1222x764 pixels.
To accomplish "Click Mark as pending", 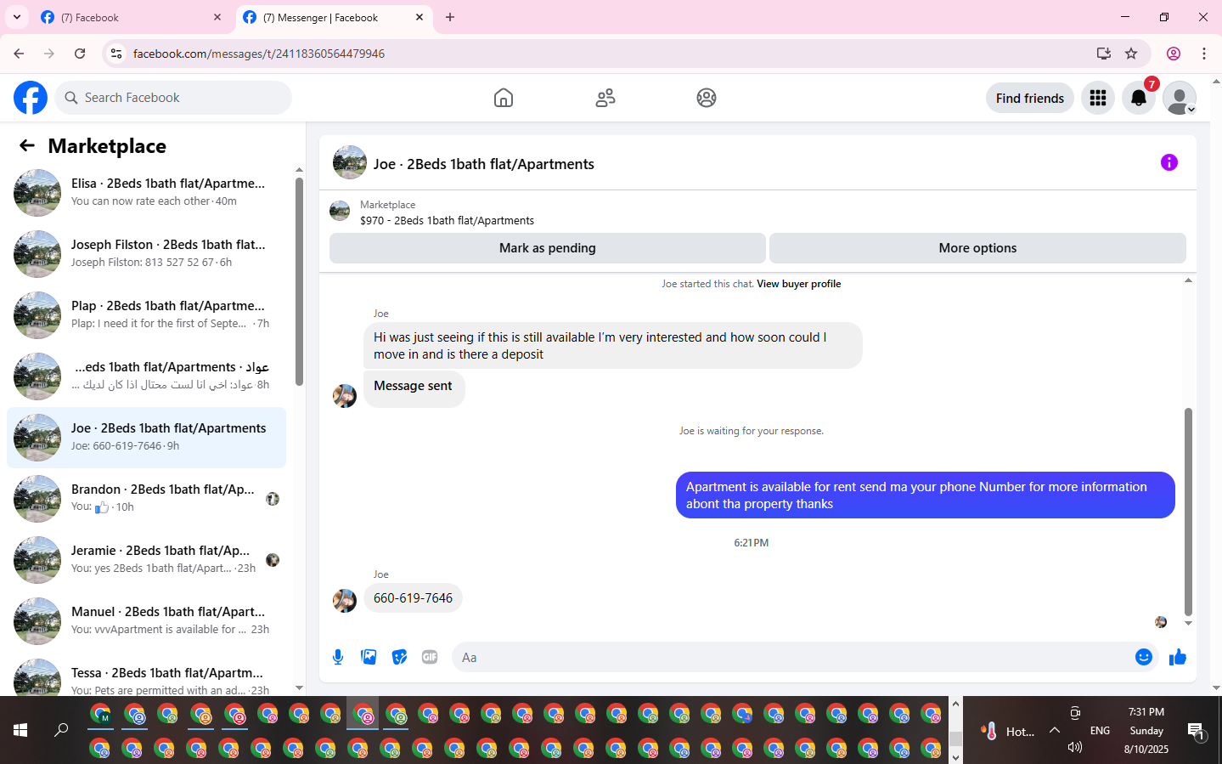I will (x=548, y=248).
